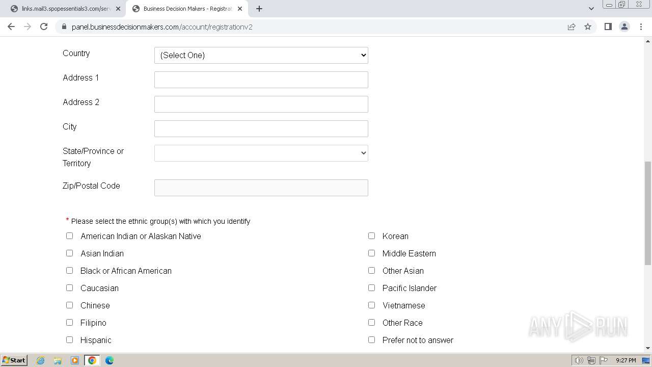Image resolution: width=652 pixels, height=367 pixels.
Task: Click the page vertical scrollbar thumb
Action: click(x=647, y=213)
